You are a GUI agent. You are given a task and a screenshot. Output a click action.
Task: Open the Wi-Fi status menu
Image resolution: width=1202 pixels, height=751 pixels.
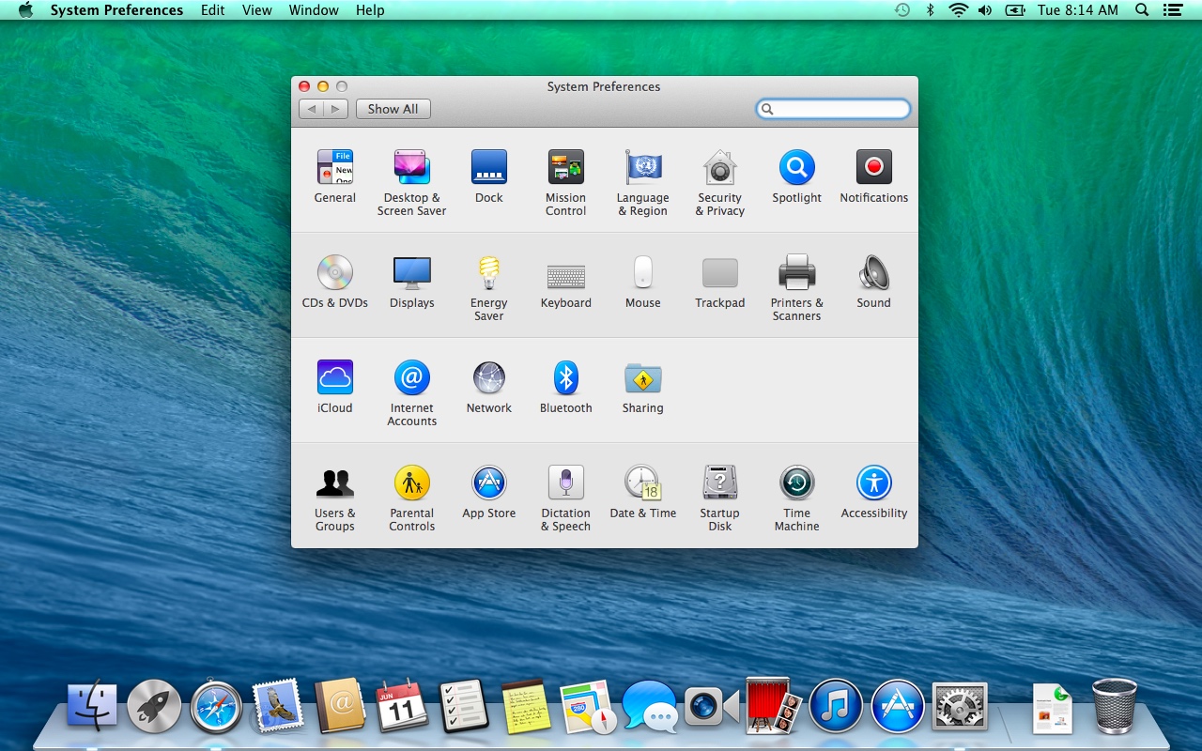(x=958, y=10)
